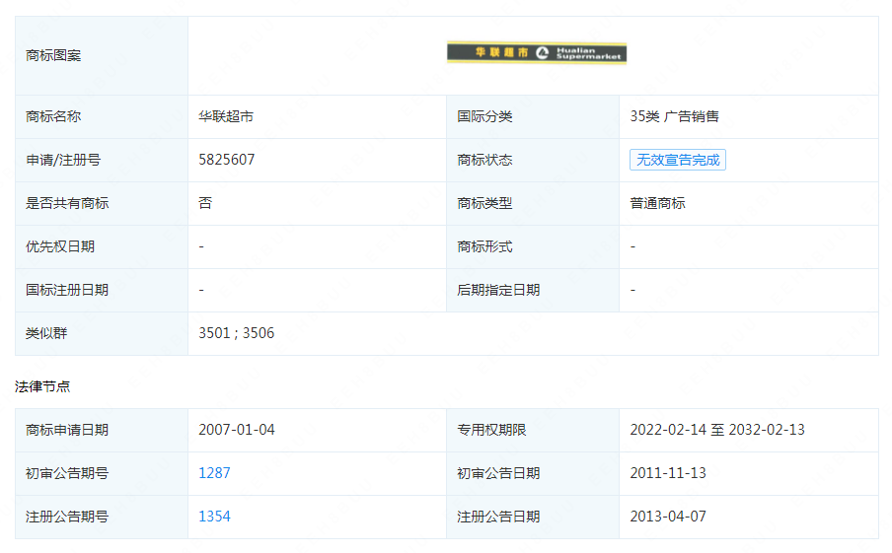The image size is (892, 553).
Task: Click the similar group value 3501 ; 3506
Action: [237, 333]
